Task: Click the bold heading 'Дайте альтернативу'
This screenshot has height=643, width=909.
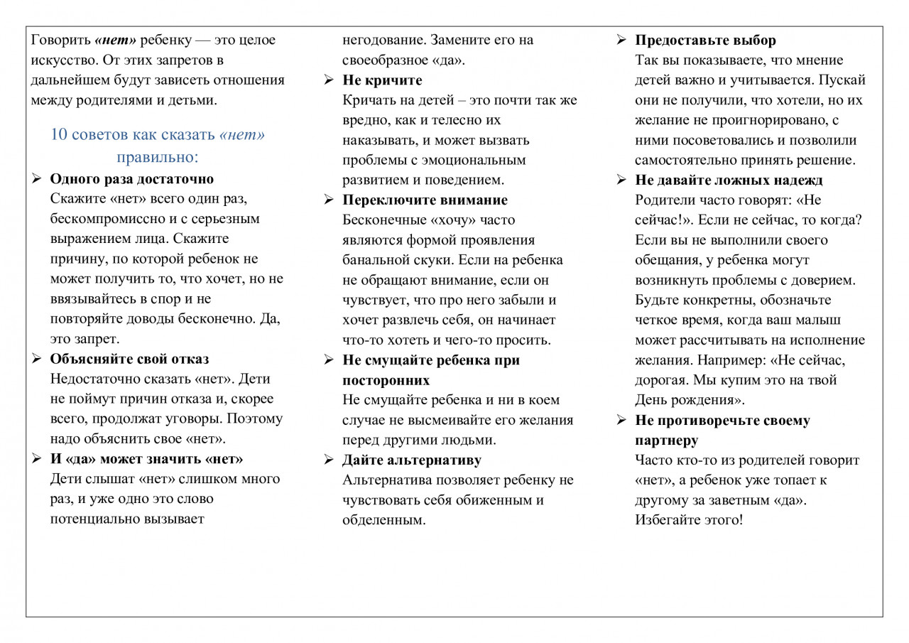Action: pos(412,460)
